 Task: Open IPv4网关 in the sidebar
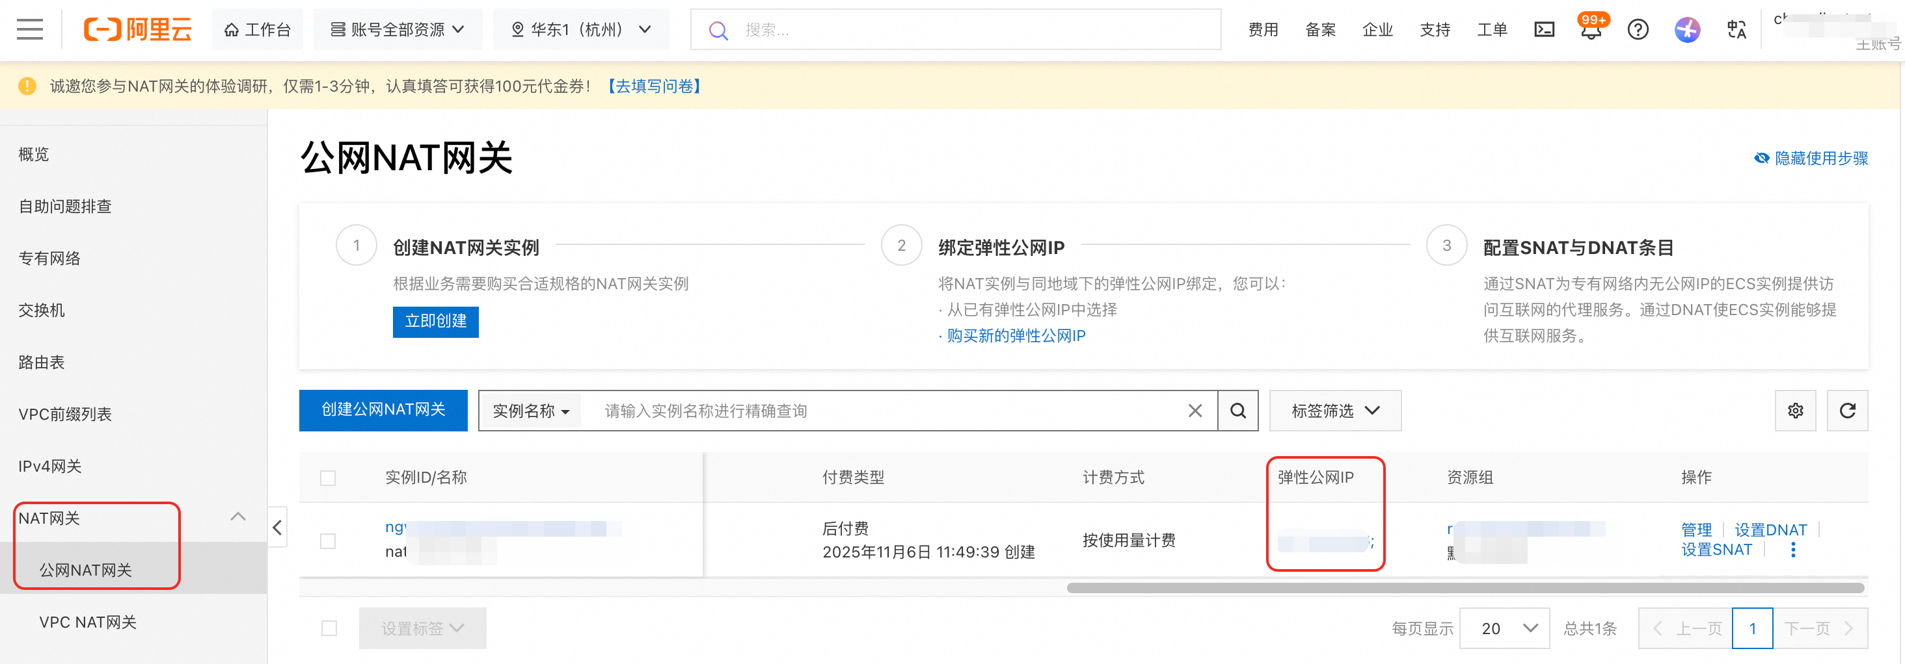pos(49,466)
